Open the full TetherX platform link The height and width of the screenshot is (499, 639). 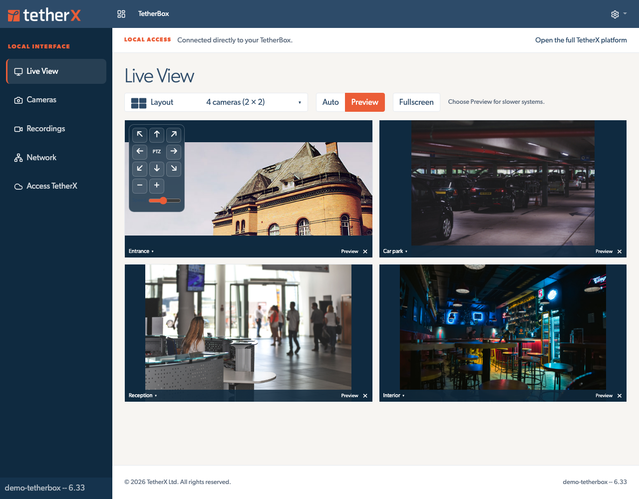[581, 40]
